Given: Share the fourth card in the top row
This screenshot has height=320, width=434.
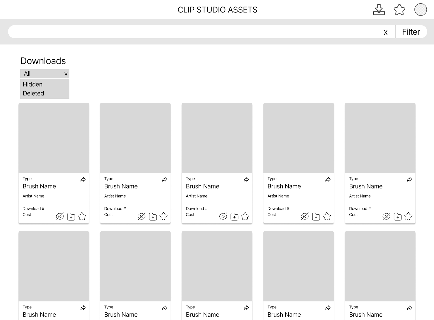Looking at the screenshot, I should pos(328,179).
